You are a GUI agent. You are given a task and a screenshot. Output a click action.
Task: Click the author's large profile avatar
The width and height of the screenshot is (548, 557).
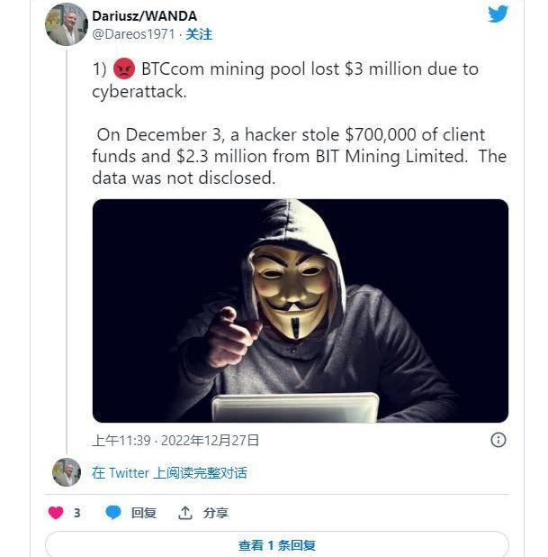tap(67, 23)
